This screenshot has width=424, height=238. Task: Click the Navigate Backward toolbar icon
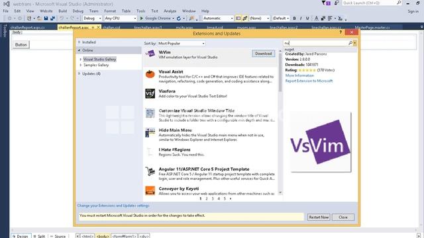point(10,19)
